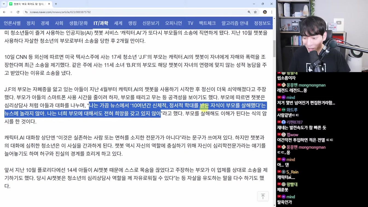Click chat message '아... 댄'

click(x=283, y=165)
